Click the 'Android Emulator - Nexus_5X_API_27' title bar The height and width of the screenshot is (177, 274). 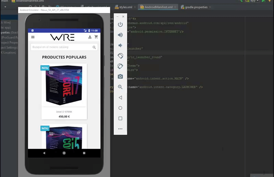[x=64, y=10]
